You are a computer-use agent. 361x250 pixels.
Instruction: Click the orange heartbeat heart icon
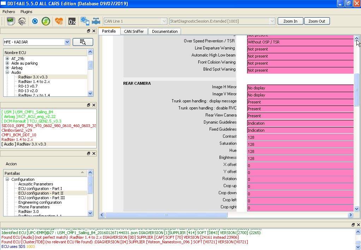click(x=59, y=21)
